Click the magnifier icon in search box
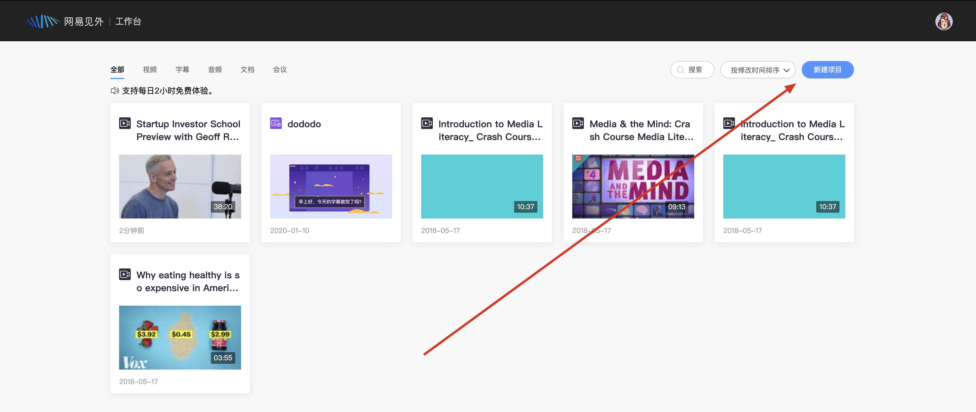The height and width of the screenshot is (412, 976). (681, 70)
